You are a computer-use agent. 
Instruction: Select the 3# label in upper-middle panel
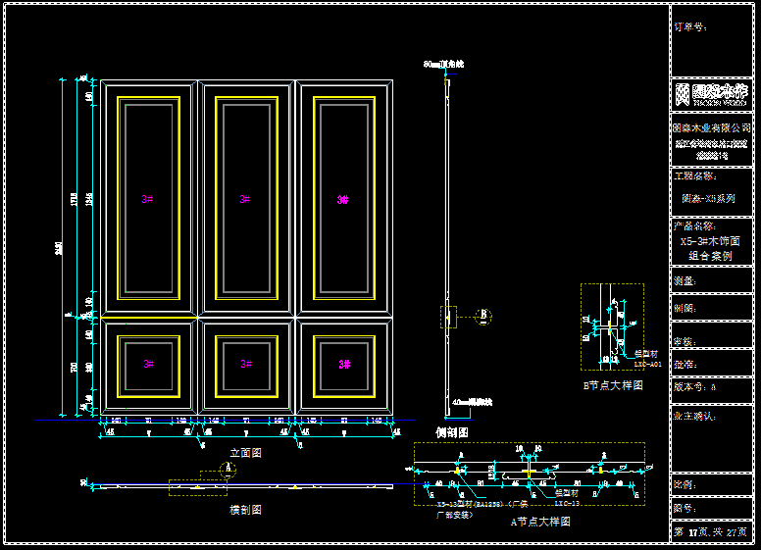[245, 199]
